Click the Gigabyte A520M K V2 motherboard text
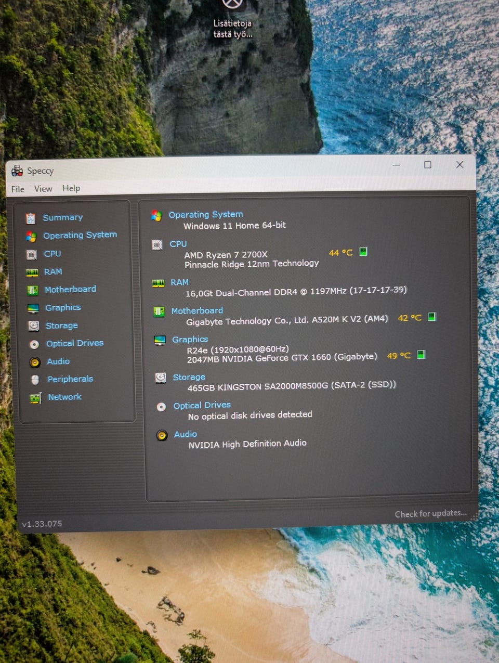The height and width of the screenshot is (663, 499). [287, 320]
